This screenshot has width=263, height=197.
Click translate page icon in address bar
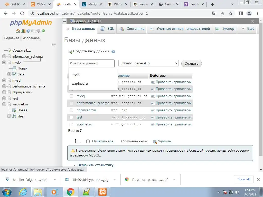point(214,13)
